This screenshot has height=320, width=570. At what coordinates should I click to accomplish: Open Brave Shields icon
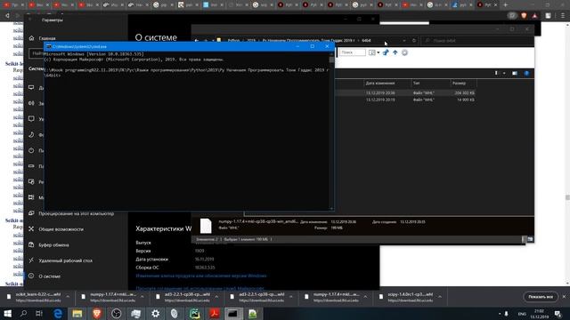pyautogui.click(x=524, y=16)
